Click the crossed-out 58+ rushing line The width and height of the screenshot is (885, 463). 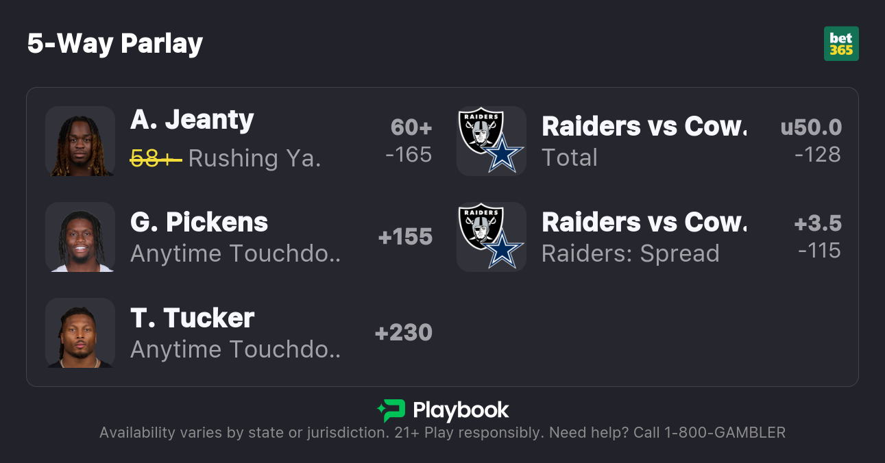[156, 158]
